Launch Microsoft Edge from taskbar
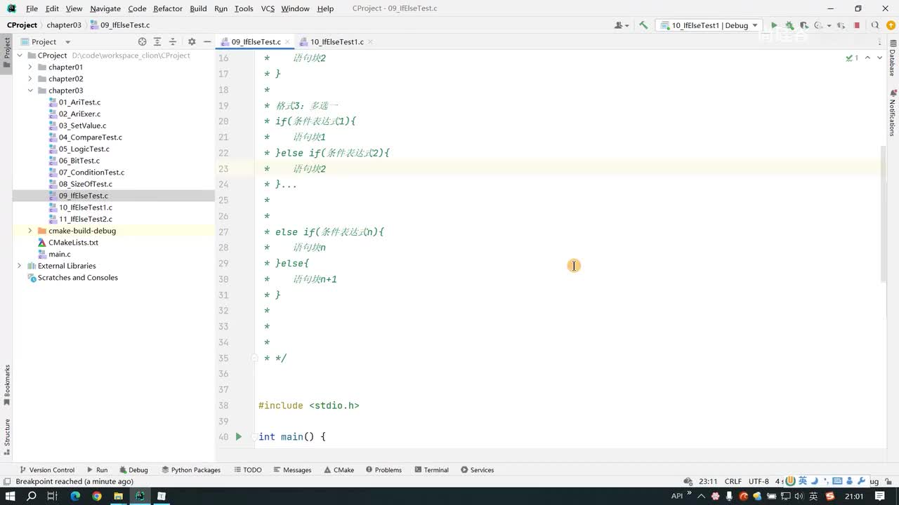899x505 pixels. [x=75, y=496]
